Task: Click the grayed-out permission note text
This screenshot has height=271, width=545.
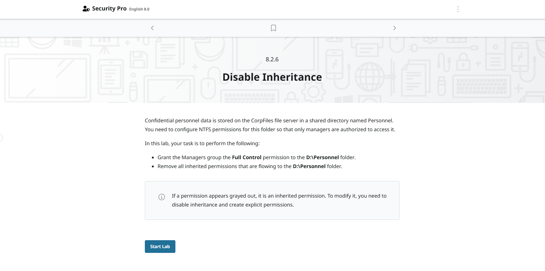Action: click(x=279, y=200)
